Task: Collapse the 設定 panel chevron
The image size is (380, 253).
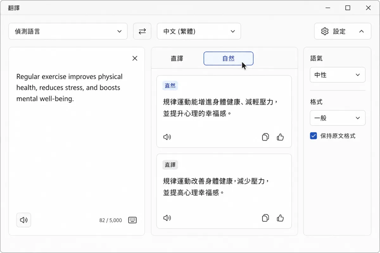Action: pos(361,31)
